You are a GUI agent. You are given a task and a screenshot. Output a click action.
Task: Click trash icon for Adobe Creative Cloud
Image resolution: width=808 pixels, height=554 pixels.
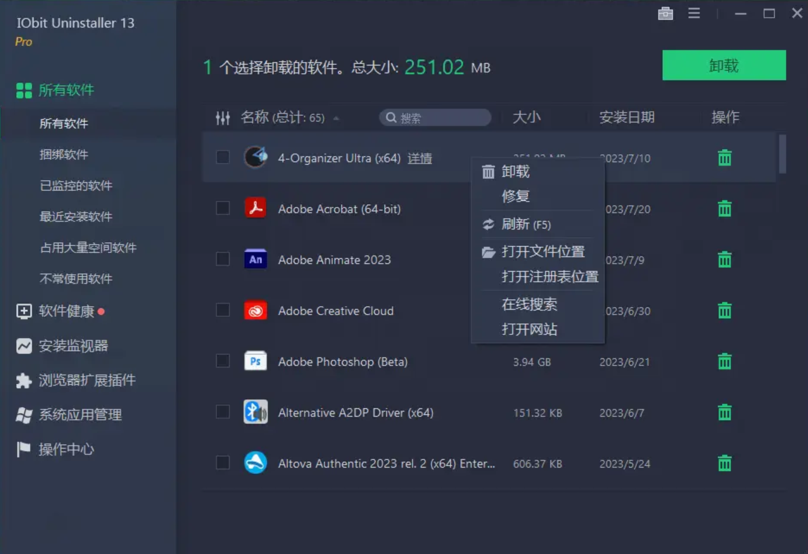point(724,311)
